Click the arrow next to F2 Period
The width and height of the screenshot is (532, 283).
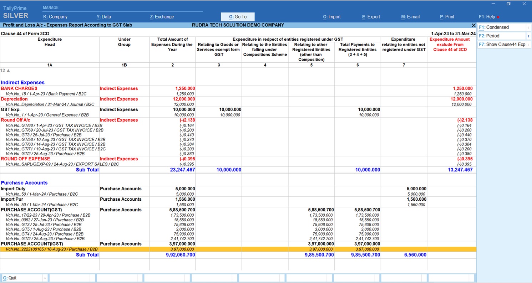528,36
